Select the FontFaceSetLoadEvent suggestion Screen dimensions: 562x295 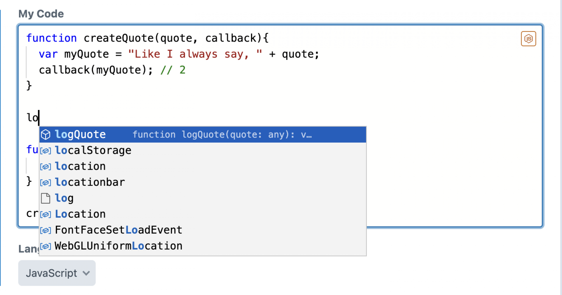point(119,230)
